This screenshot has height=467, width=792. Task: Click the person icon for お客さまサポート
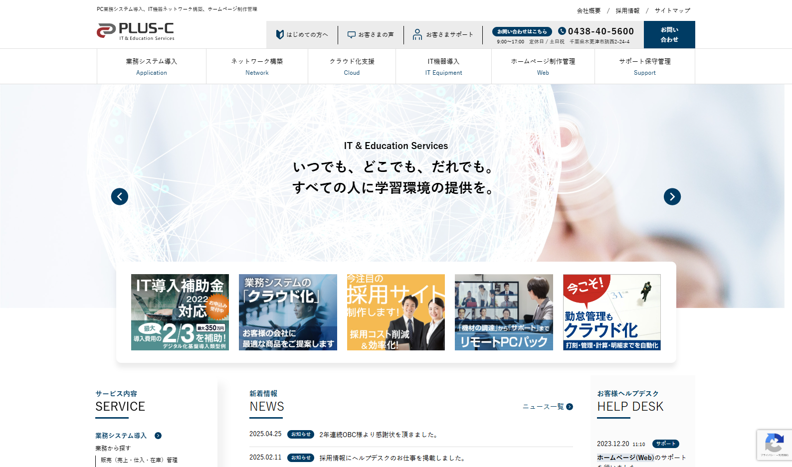coord(417,34)
